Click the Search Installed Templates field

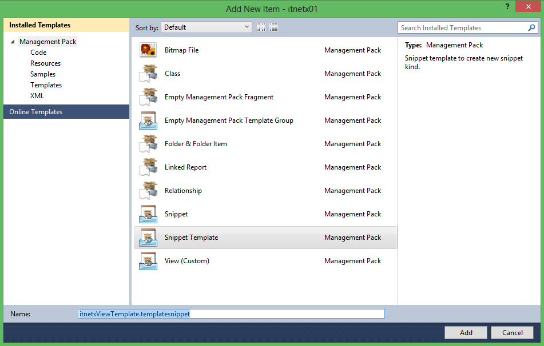(x=462, y=28)
